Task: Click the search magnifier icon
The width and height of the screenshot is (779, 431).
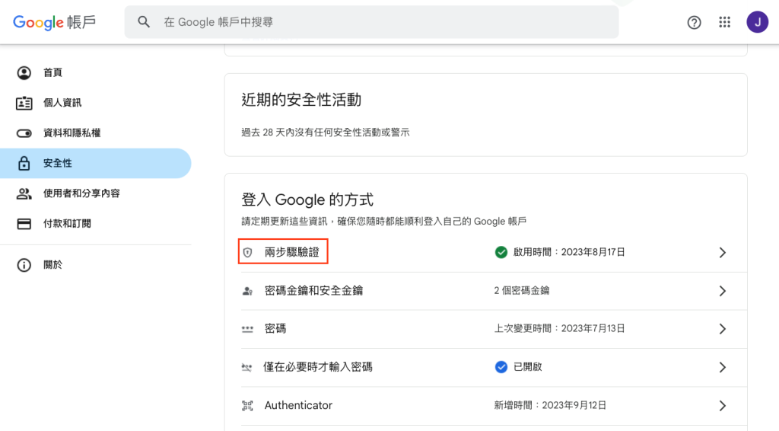Action: pyautogui.click(x=144, y=22)
